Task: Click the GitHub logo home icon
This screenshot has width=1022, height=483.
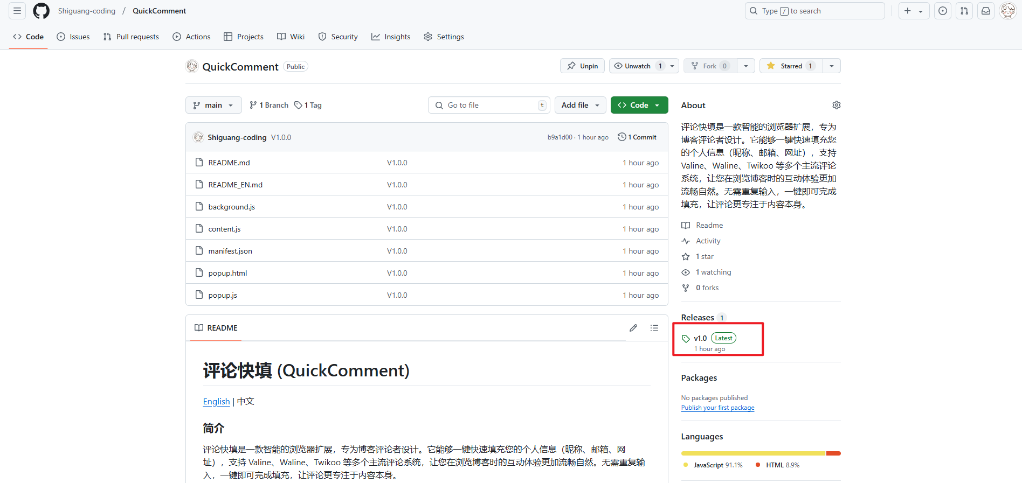Action: [x=41, y=11]
